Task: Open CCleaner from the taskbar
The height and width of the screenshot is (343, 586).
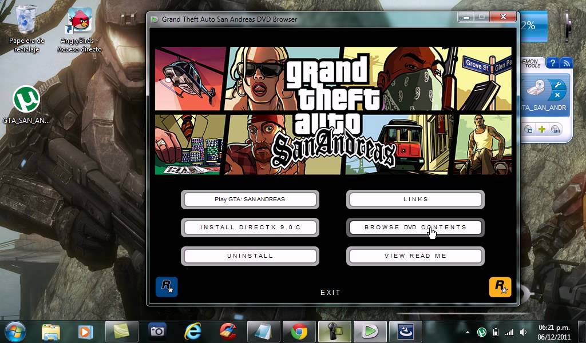Action: (x=228, y=332)
